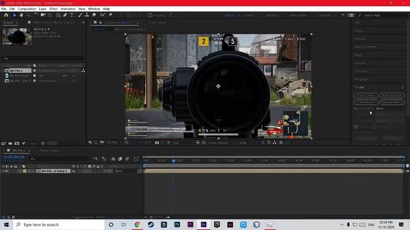Click the new folder icon in the Project panel
This screenshot has width=410, height=230.
click(10, 143)
